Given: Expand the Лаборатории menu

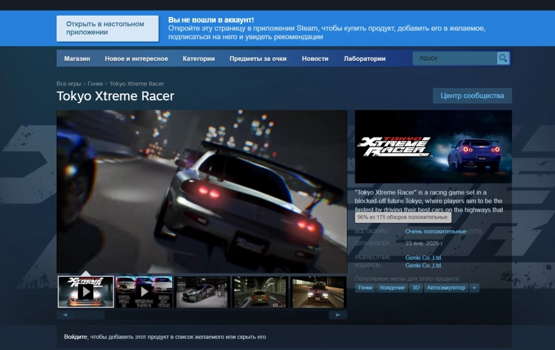Looking at the screenshot, I should [x=364, y=59].
